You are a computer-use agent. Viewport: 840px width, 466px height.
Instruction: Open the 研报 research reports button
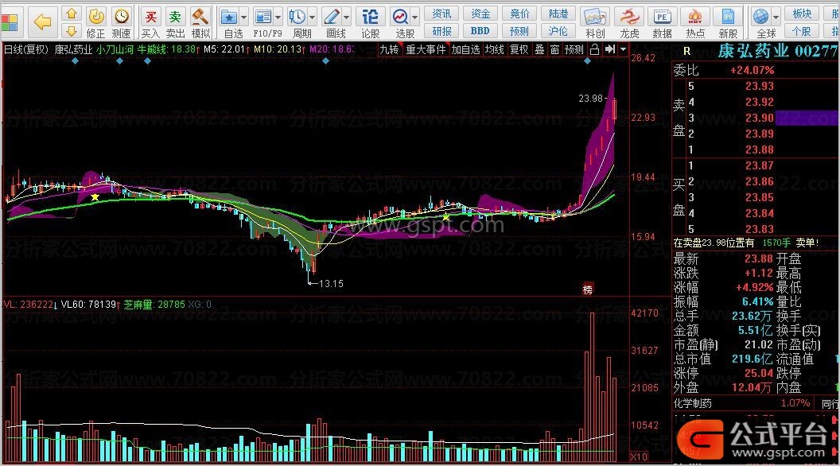441,30
